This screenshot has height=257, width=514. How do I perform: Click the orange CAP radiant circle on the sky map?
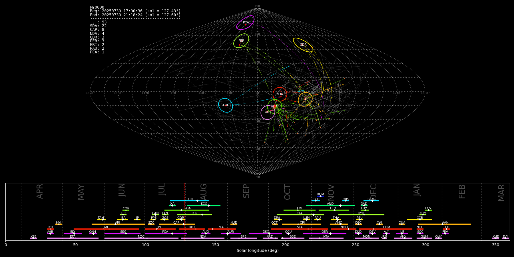point(305,99)
